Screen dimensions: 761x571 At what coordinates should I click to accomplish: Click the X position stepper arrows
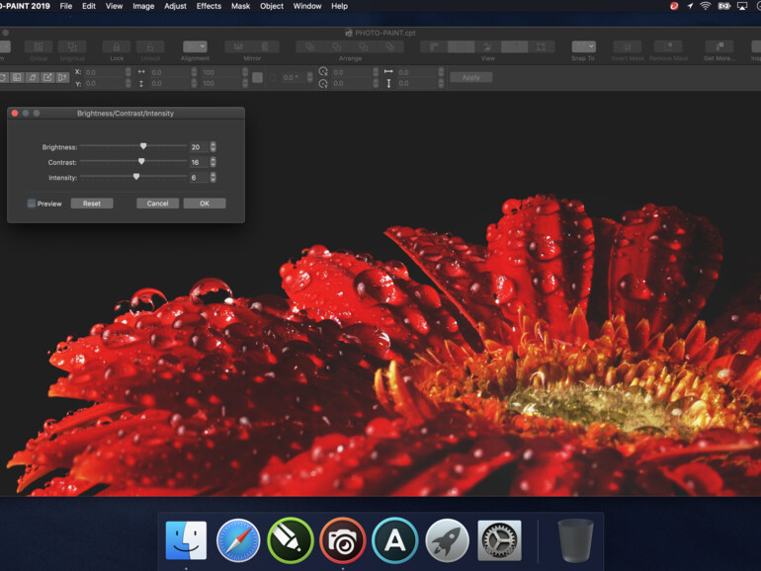pos(128,72)
